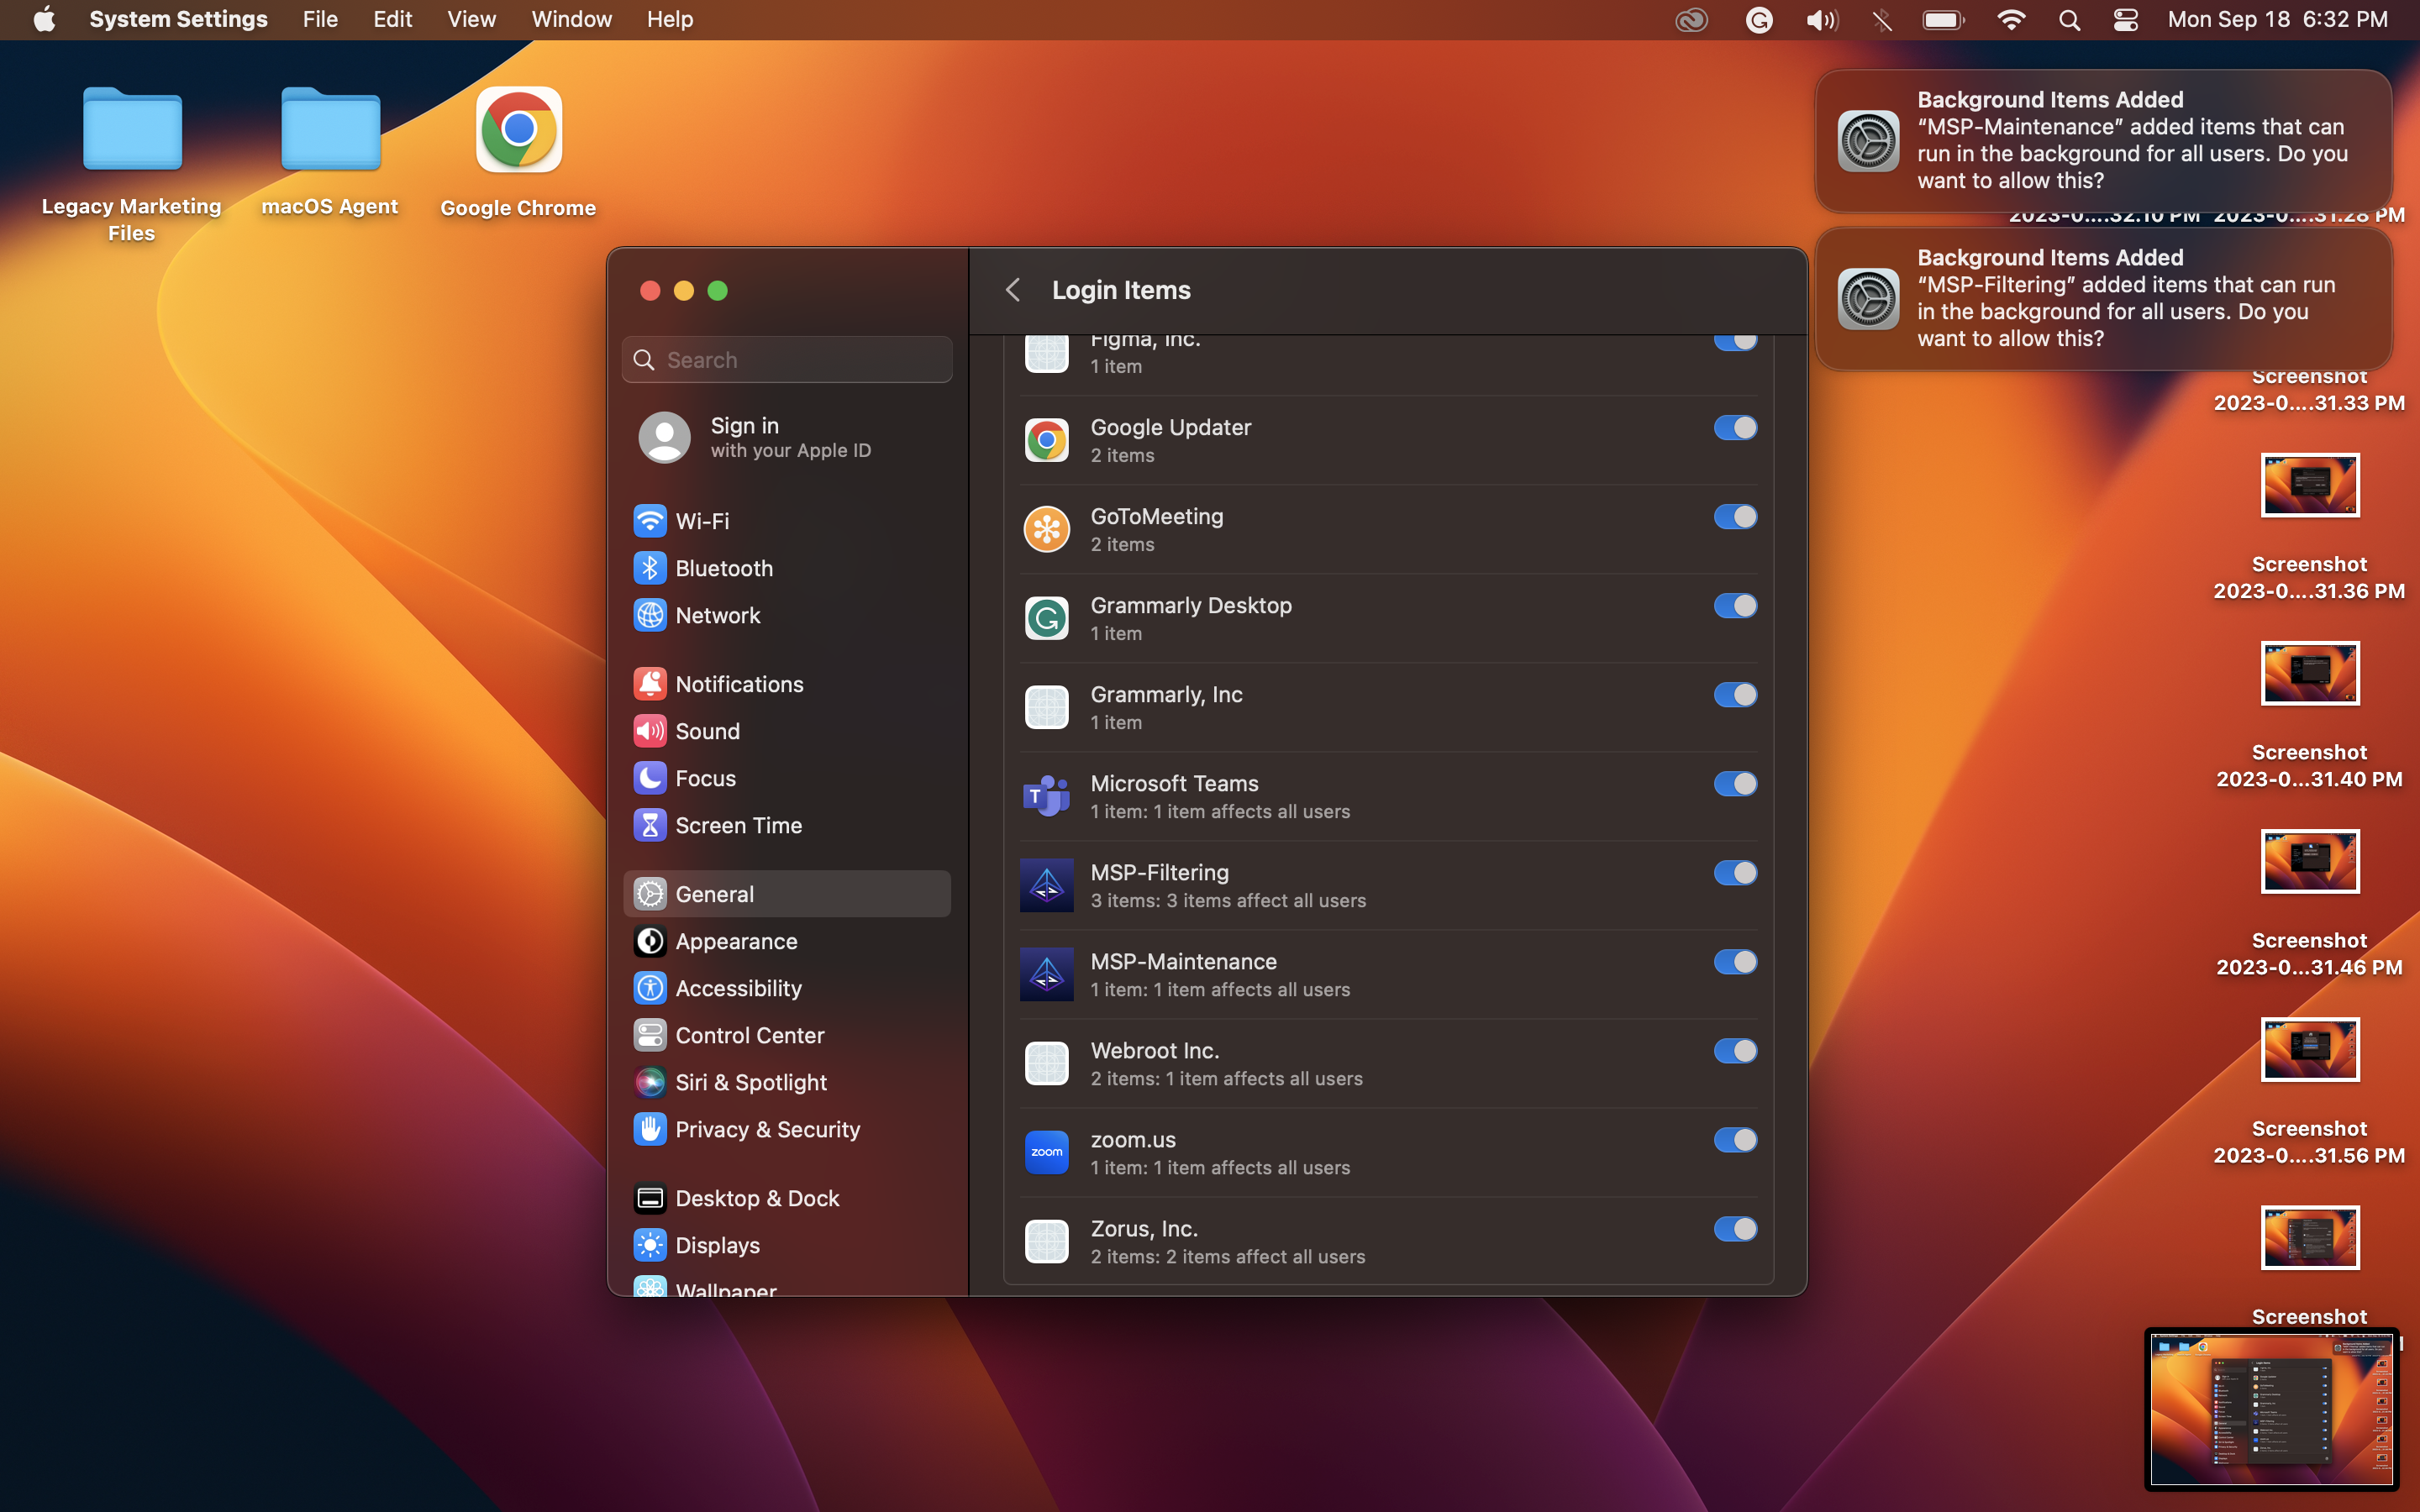
Task: Open Siri & Spotlight settings
Action: click(750, 1082)
